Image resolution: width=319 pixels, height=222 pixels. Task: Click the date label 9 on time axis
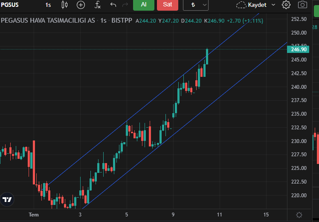point(173,215)
